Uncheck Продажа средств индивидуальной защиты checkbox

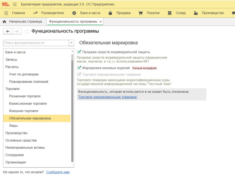tap(79, 52)
